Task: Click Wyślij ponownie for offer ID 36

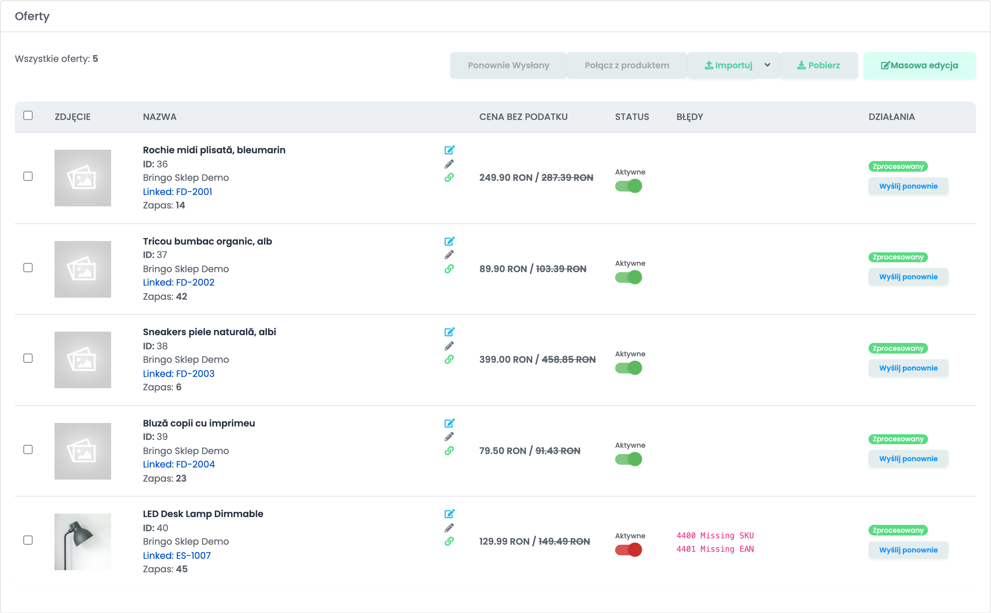Action: point(908,186)
